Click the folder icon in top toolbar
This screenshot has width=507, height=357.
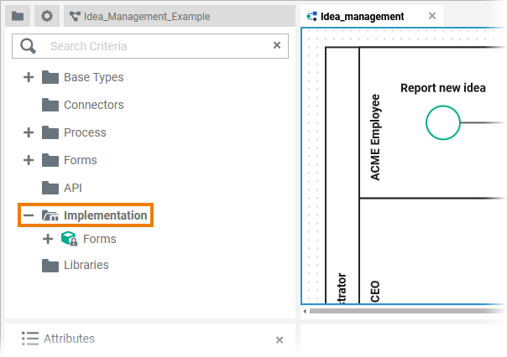(x=18, y=16)
